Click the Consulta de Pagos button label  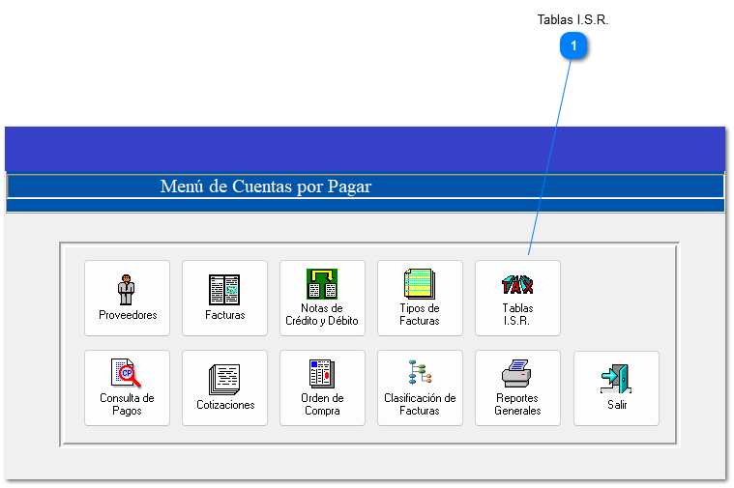127,405
